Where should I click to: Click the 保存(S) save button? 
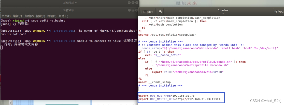pyautogui.click(x=279, y=12)
